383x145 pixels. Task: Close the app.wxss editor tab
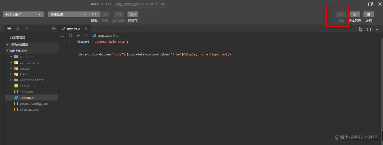[86, 29]
